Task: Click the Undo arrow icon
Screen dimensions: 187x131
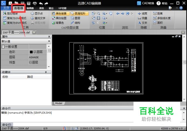Action: pyautogui.click(x=41, y=3)
